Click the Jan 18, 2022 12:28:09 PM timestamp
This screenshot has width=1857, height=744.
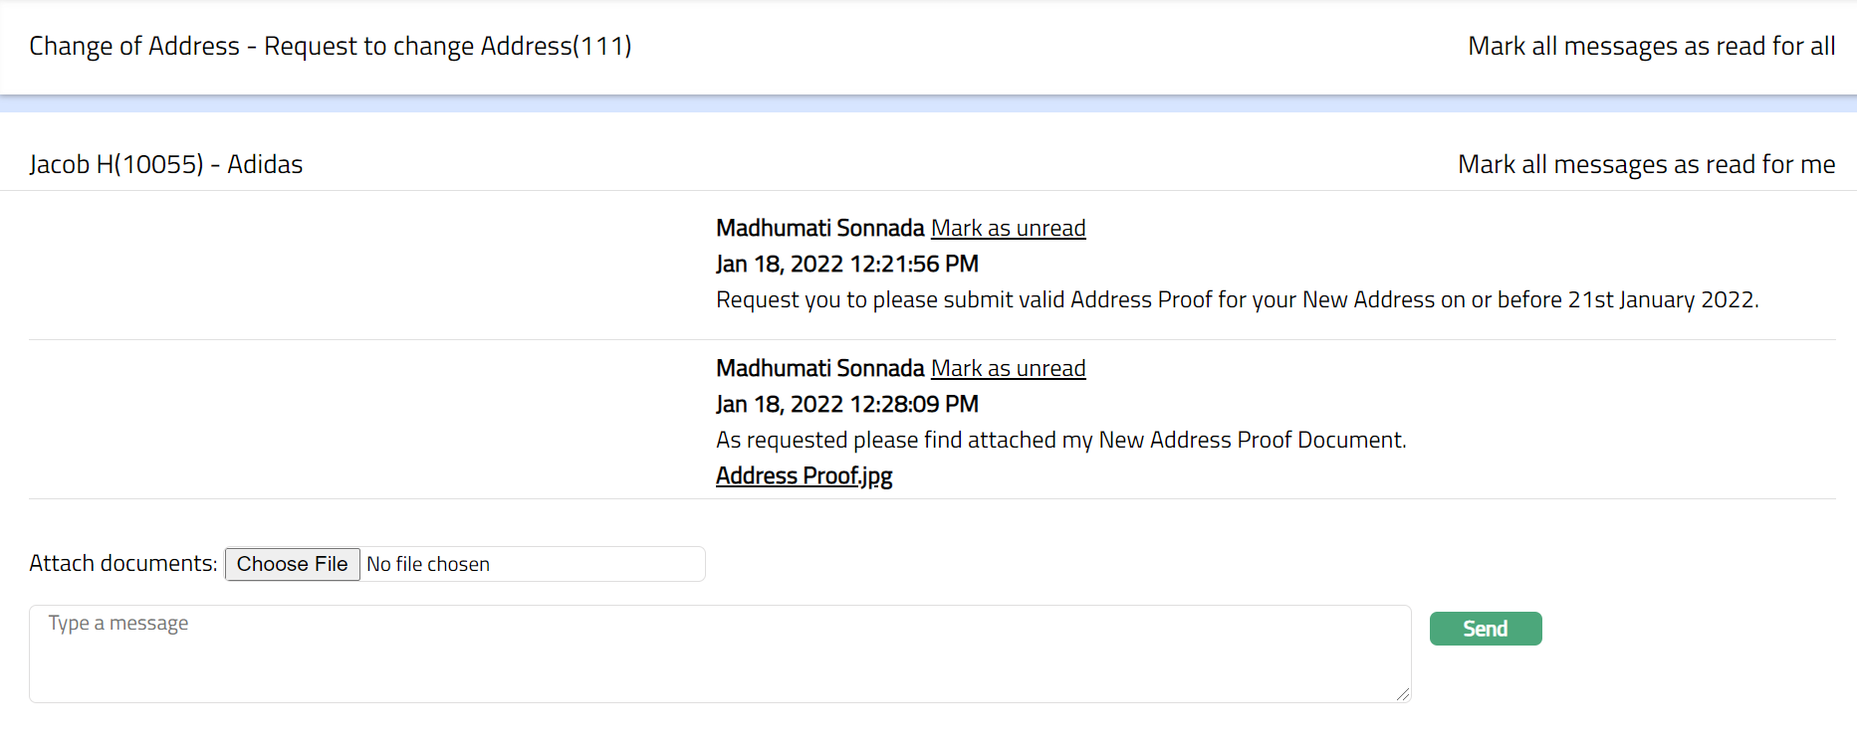pos(846,405)
